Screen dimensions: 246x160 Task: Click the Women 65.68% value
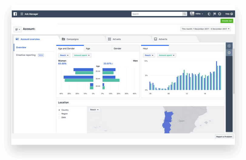(62, 63)
